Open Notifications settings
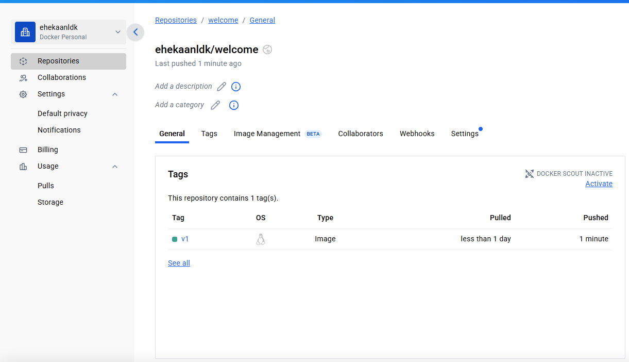Image resolution: width=629 pixels, height=362 pixels. click(x=59, y=130)
